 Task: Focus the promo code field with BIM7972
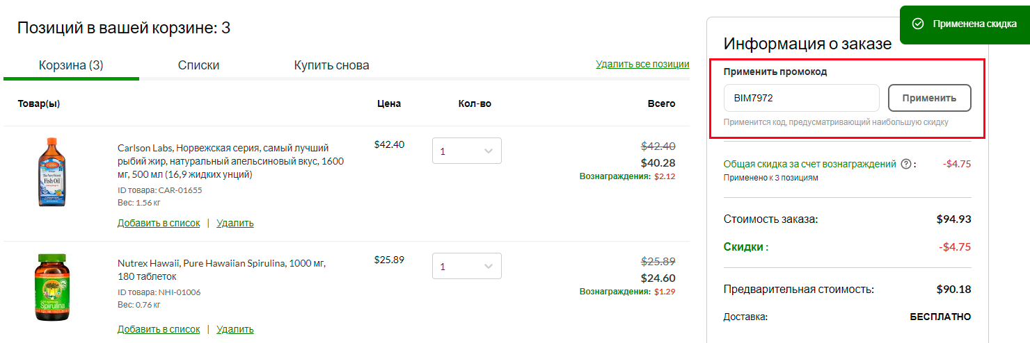tap(802, 98)
